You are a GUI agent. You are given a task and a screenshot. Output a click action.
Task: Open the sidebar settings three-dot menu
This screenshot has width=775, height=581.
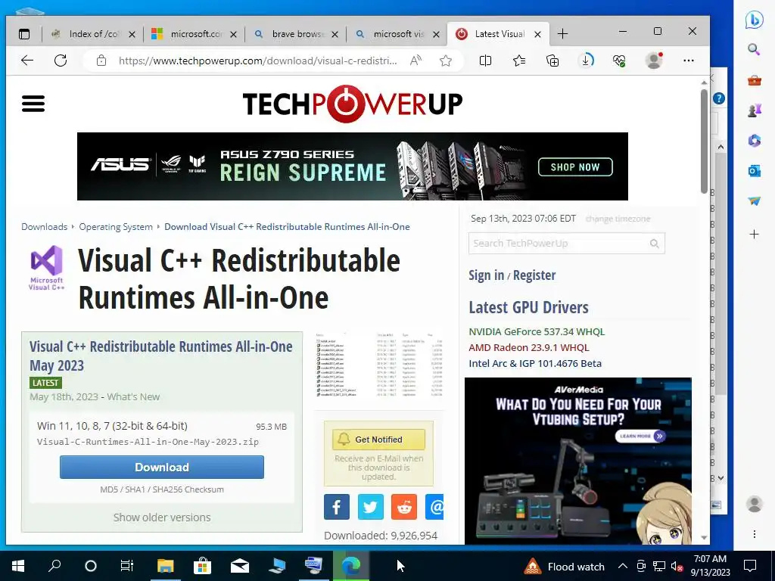tap(755, 534)
